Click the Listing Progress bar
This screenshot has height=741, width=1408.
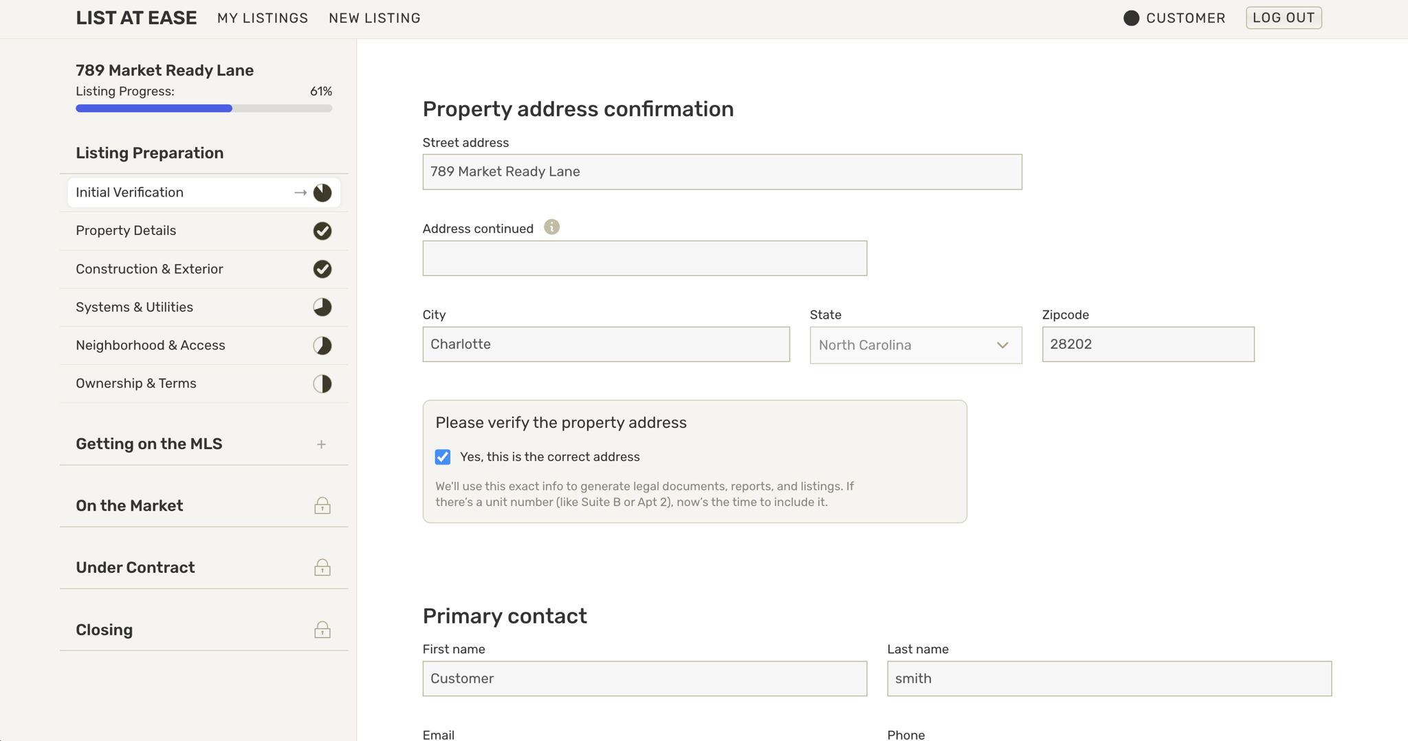pos(203,109)
